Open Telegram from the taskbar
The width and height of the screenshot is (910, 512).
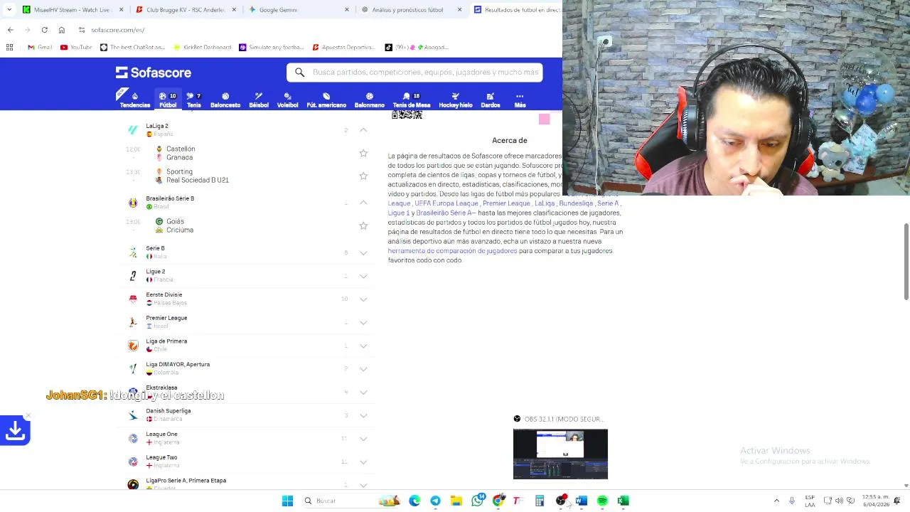pyautogui.click(x=435, y=501)
